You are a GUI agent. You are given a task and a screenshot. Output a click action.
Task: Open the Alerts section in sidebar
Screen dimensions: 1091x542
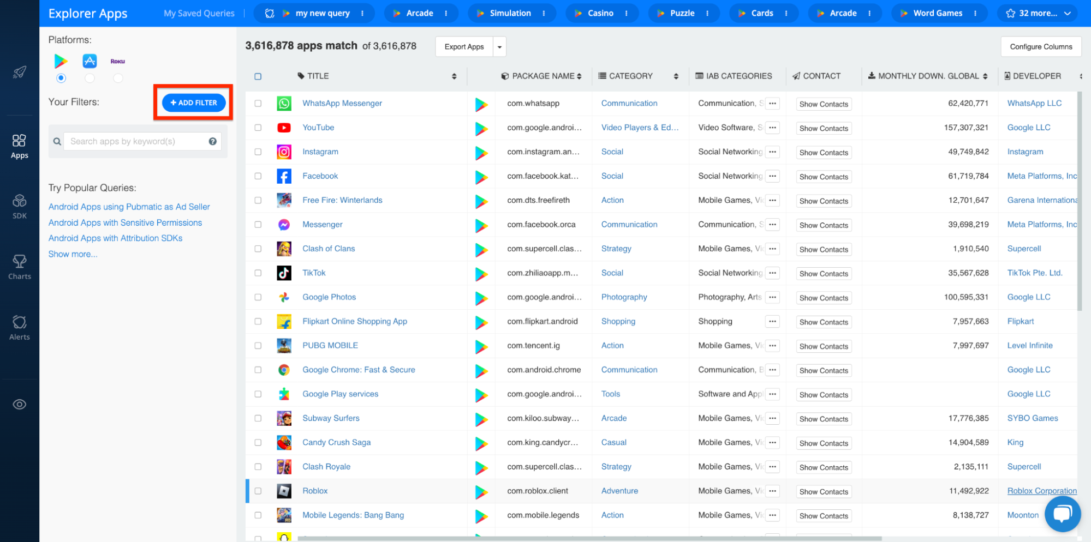coord(20,328)
